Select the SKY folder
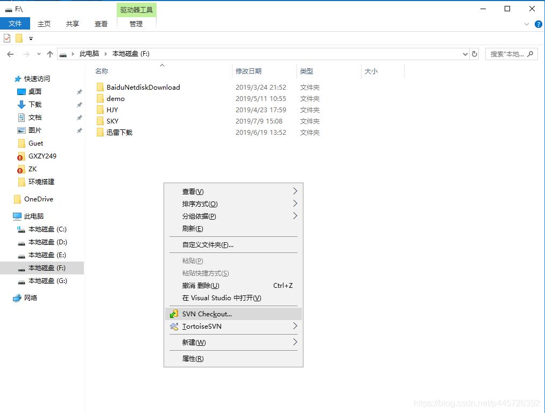The height and width of the screenshot is (413, 545). [x=112, y=121]
